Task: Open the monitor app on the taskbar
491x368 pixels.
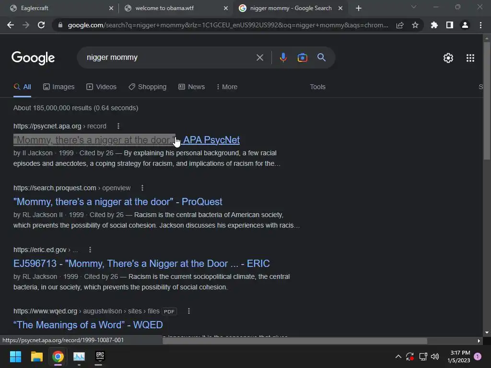Action: click(79, 356)
